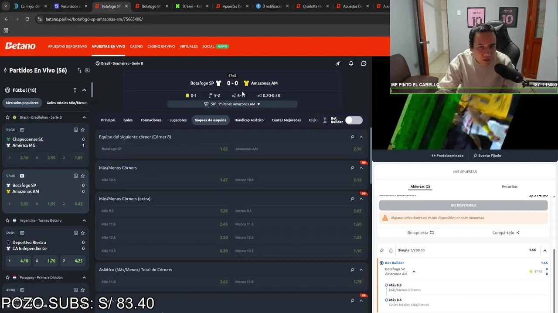Collapse the Argentina - Torneo Betano league

tap(84, 220)
